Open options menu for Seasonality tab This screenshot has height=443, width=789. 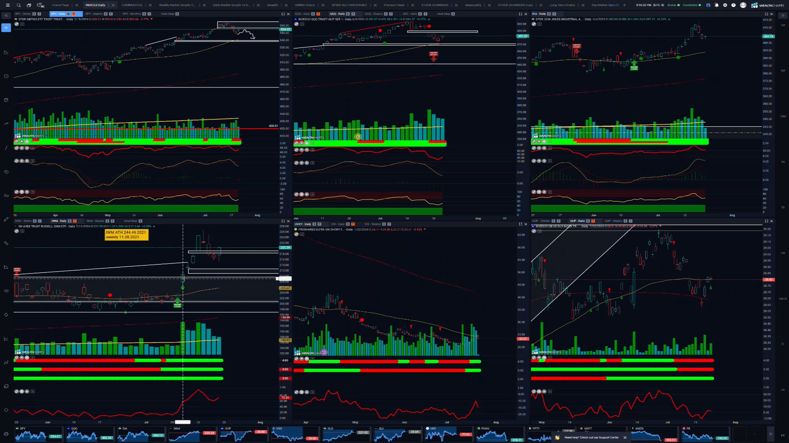485,5
